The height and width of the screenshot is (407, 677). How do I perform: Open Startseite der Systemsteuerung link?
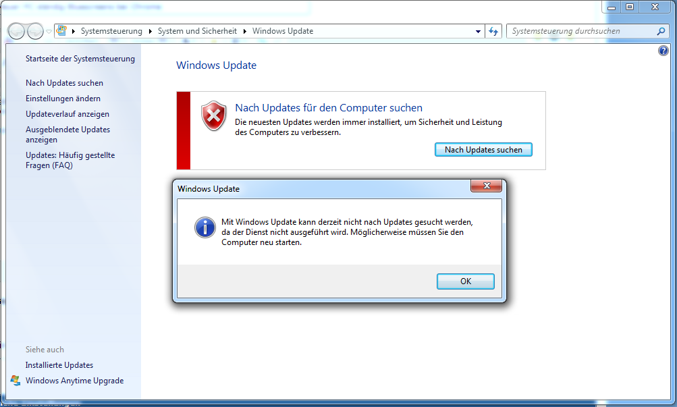[80, 59]
